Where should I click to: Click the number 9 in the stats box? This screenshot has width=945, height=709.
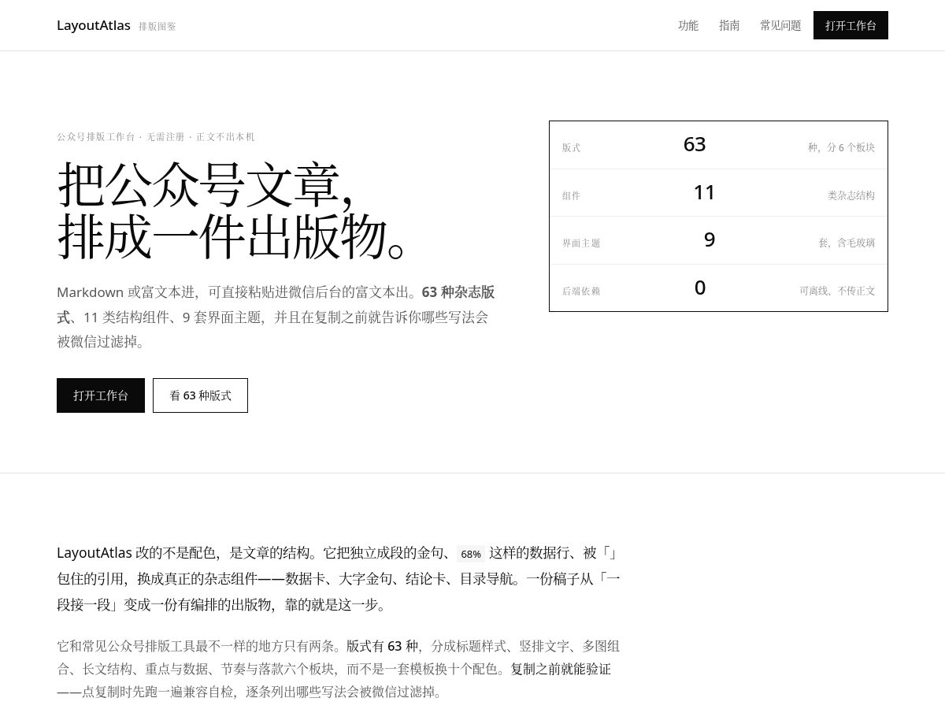click(x=710, y=240)
